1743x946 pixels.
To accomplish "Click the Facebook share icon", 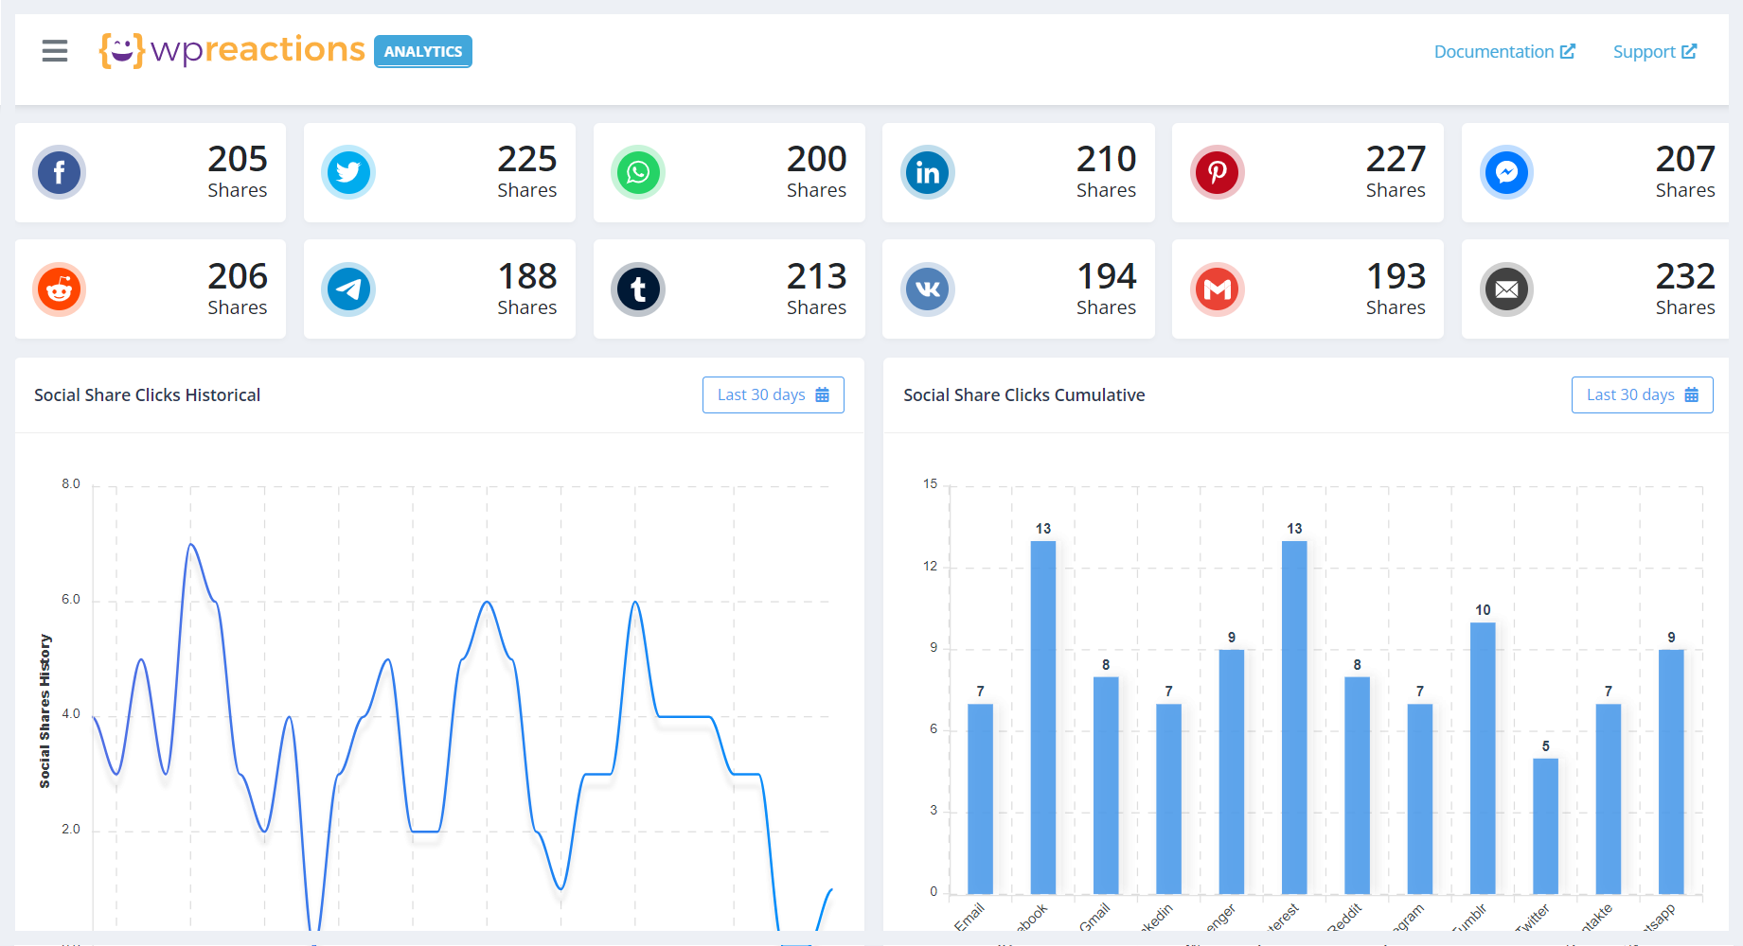I will pos(60,172).
